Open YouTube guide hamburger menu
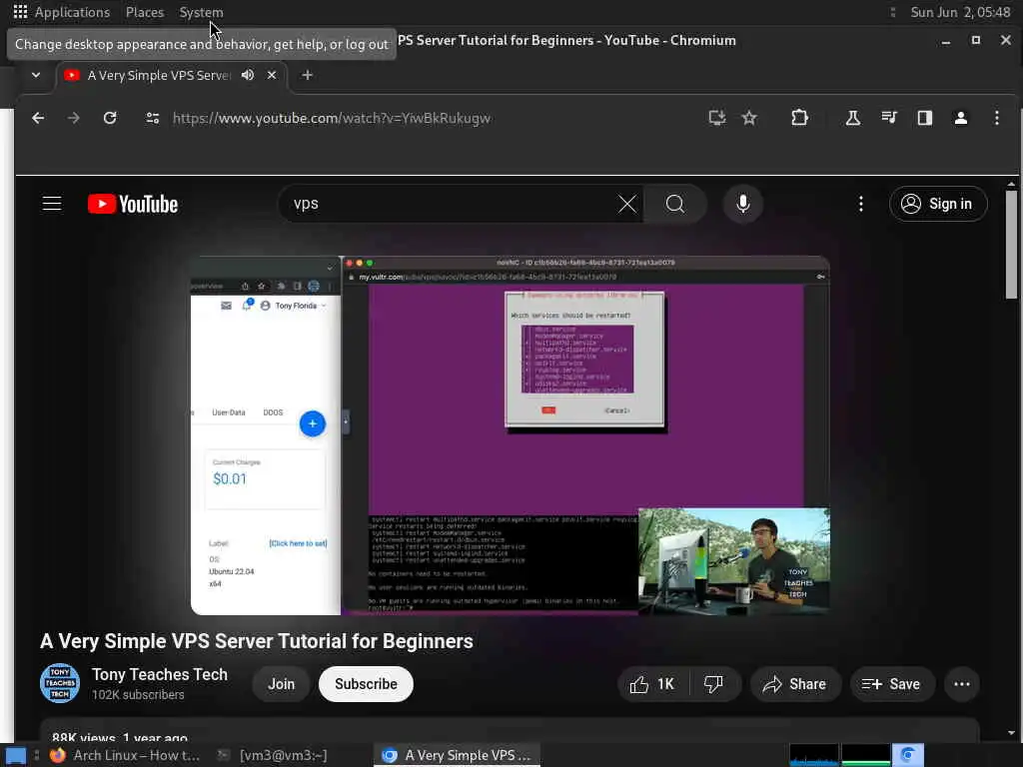This screenshot has height=767, width=1023. 52,204
